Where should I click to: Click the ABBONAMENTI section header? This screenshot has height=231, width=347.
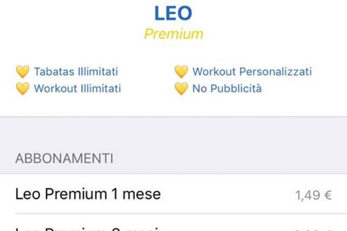pyautogui.click(x=64, y=159)
